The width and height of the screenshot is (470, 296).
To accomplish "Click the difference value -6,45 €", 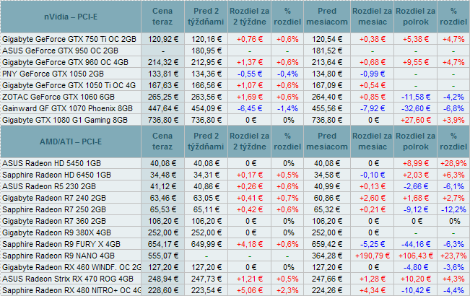I will pos(250,108).
